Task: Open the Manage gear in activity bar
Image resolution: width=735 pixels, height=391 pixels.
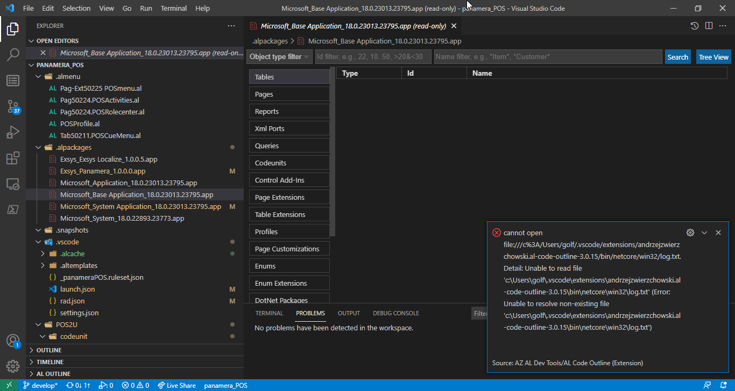Action: pos(13,367)
